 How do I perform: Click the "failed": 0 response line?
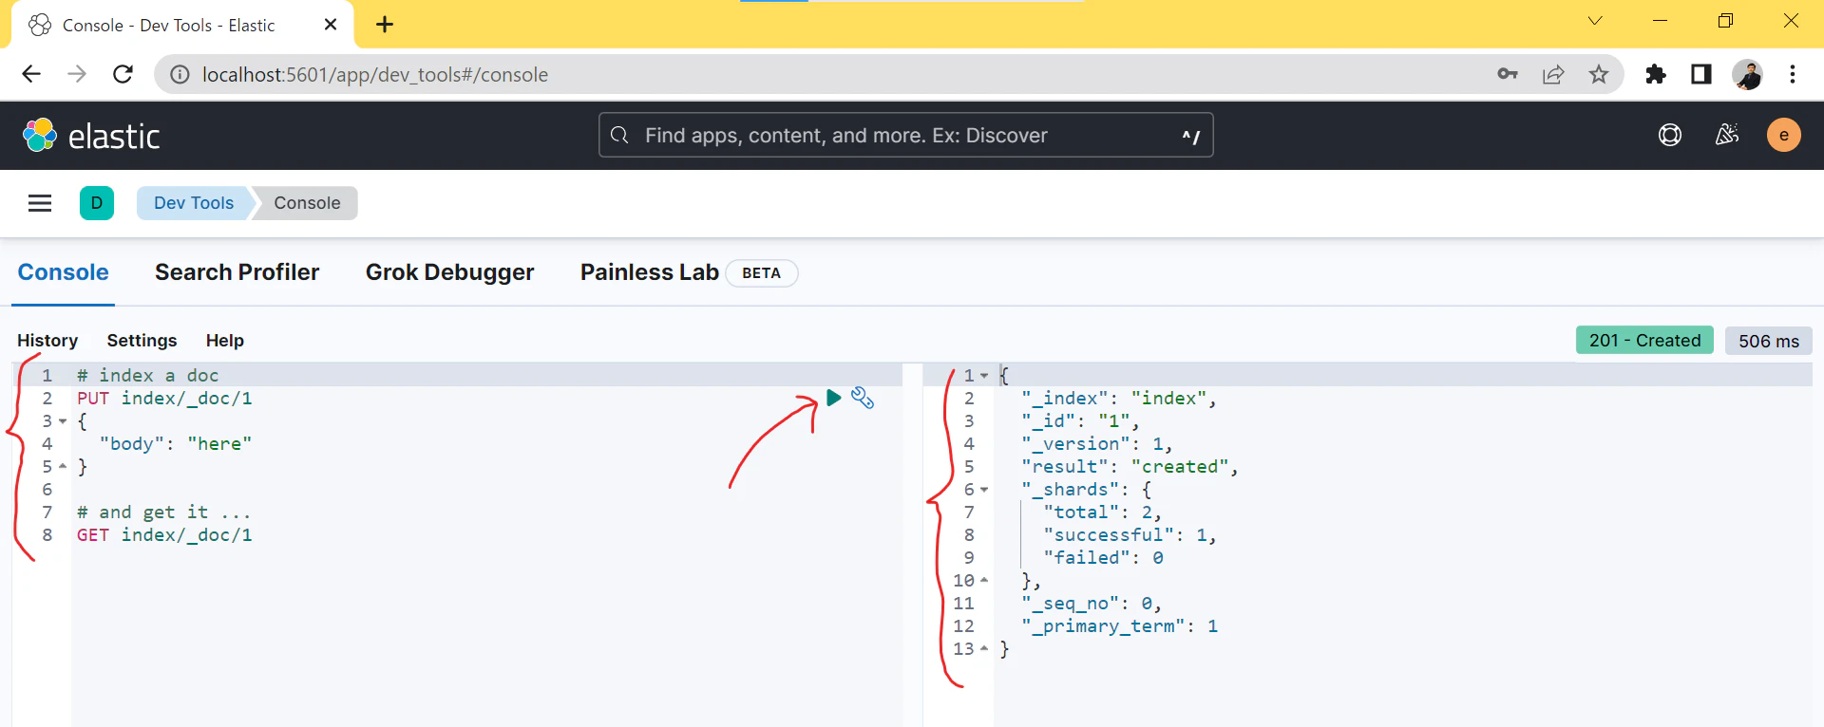tap(1103, 558)
